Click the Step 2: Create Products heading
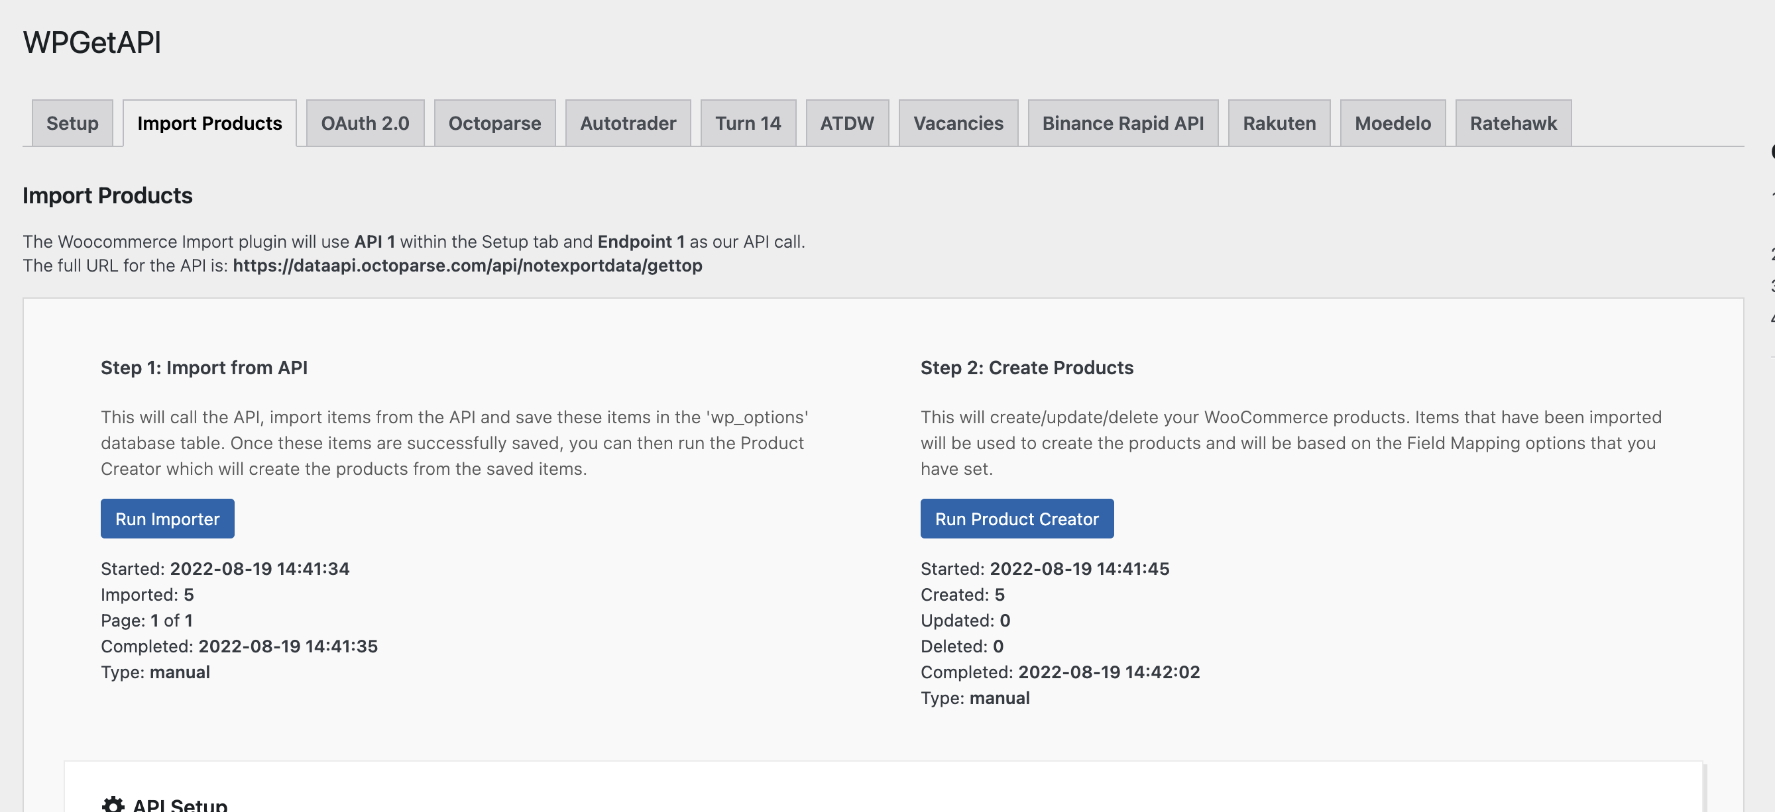 1027,368
